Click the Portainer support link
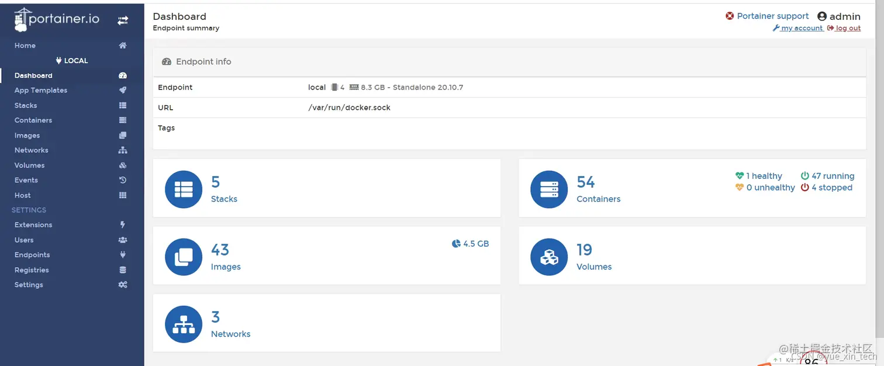Screen dimensions: 884x366 [x=772, y=16]
